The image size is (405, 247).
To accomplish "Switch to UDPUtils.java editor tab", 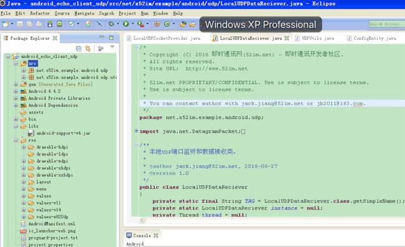I will pyautogui.click(x=315, y=38).
